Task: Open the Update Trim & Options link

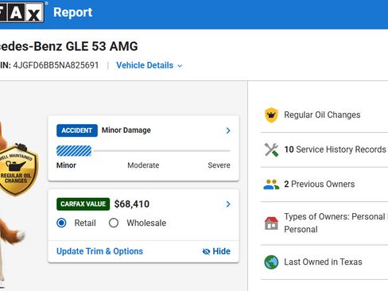Action: click(99, 251)
